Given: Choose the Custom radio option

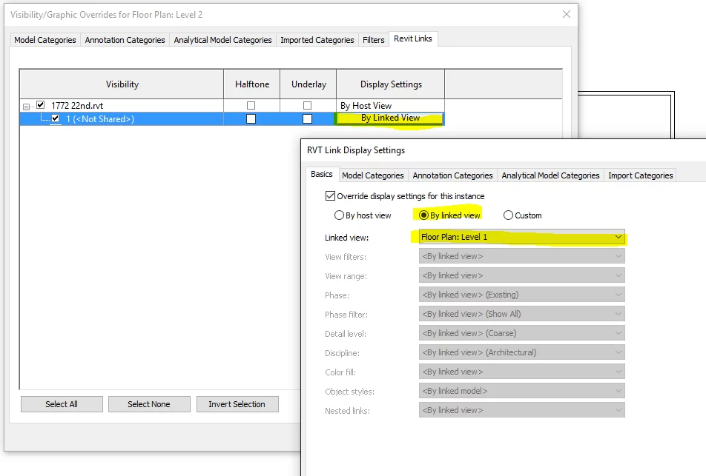Looking at the screenshot, I should coord(508,215).
